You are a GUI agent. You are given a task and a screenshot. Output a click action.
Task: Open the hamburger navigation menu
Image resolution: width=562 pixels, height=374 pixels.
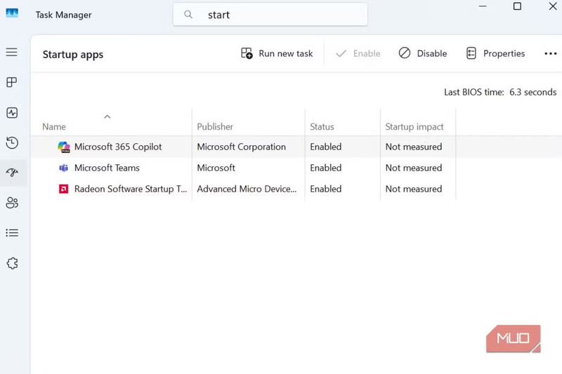[11, 52]
